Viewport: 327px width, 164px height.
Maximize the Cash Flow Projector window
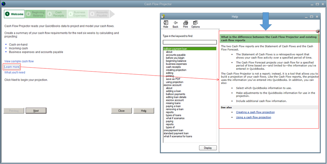[x=317, y=4]
